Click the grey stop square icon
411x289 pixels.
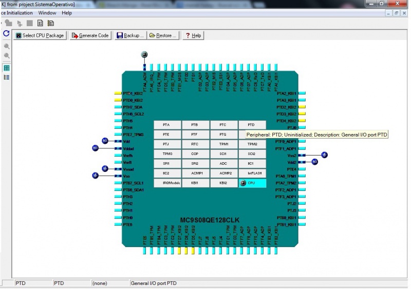[30, 23]
